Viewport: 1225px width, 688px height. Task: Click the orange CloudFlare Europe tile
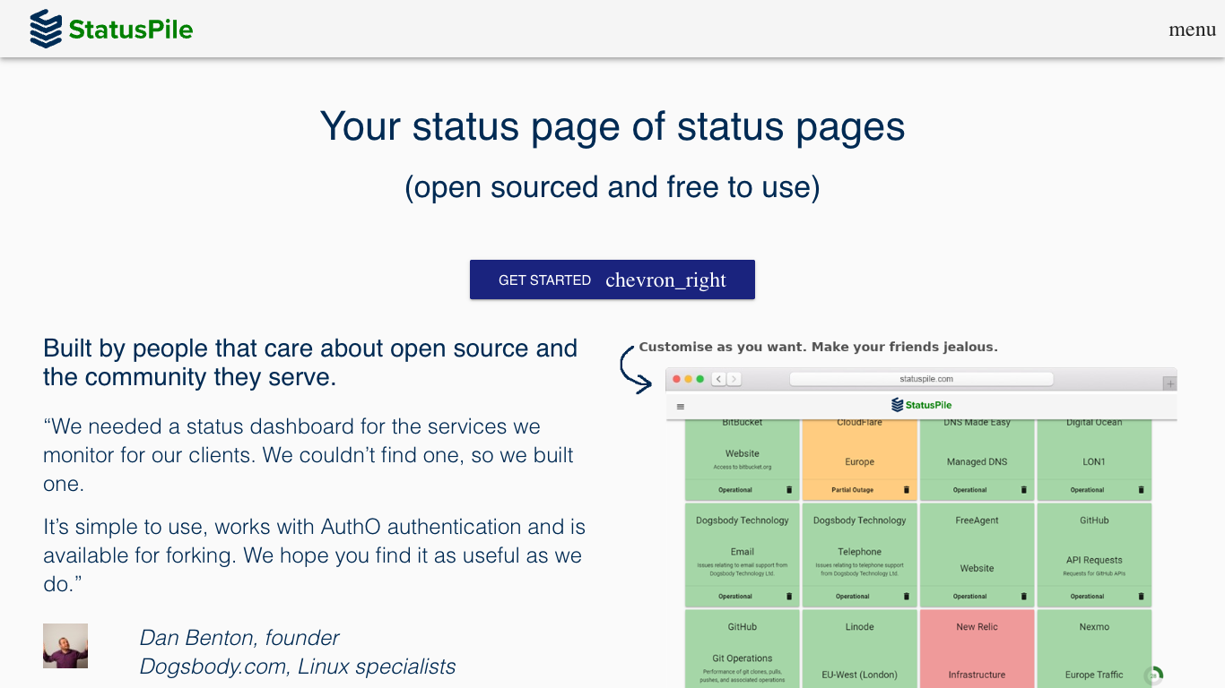[859, 460]
